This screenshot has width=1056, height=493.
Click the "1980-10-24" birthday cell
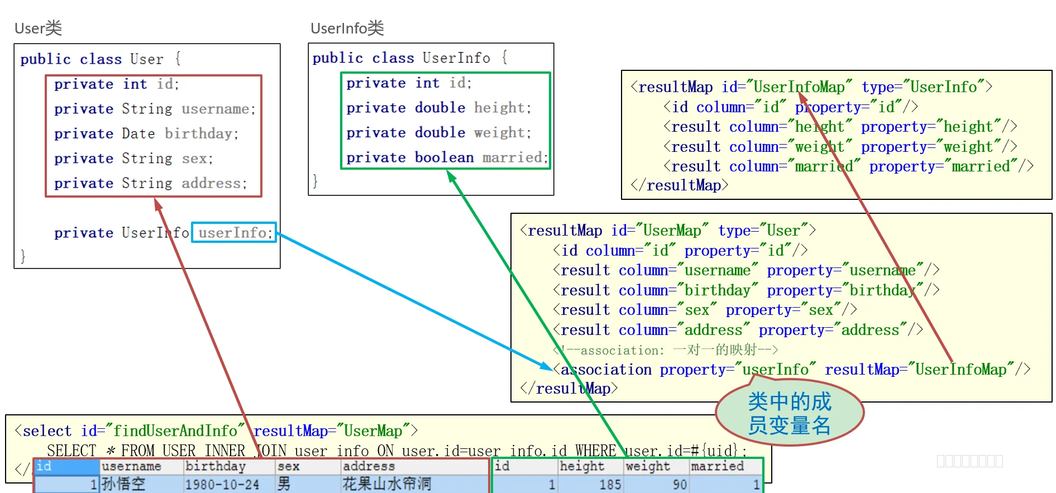tap(222, 484)
